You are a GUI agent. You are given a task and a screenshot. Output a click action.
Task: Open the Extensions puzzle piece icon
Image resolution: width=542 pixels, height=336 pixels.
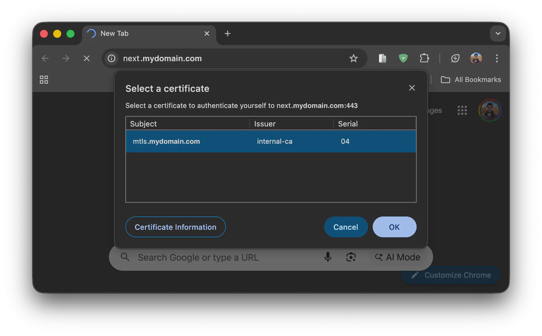coord(424,58)
